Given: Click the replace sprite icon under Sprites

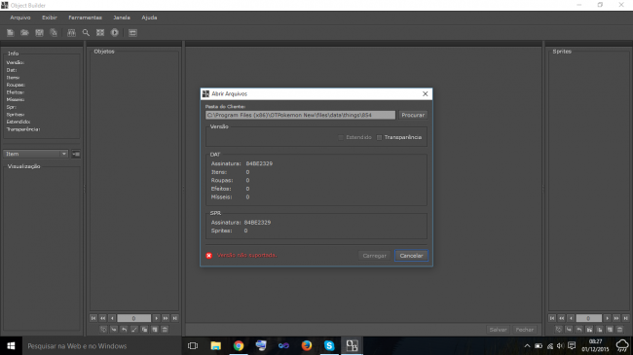Looking at the screenshot, I should pos(558,330).
